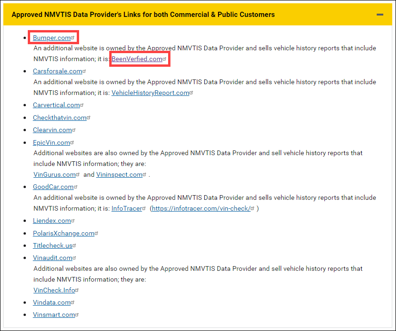Click the external-link icon beside Bumper.com
Image resolution: width=396 pixels, height=331 pixels.
[x=73, y=38]
